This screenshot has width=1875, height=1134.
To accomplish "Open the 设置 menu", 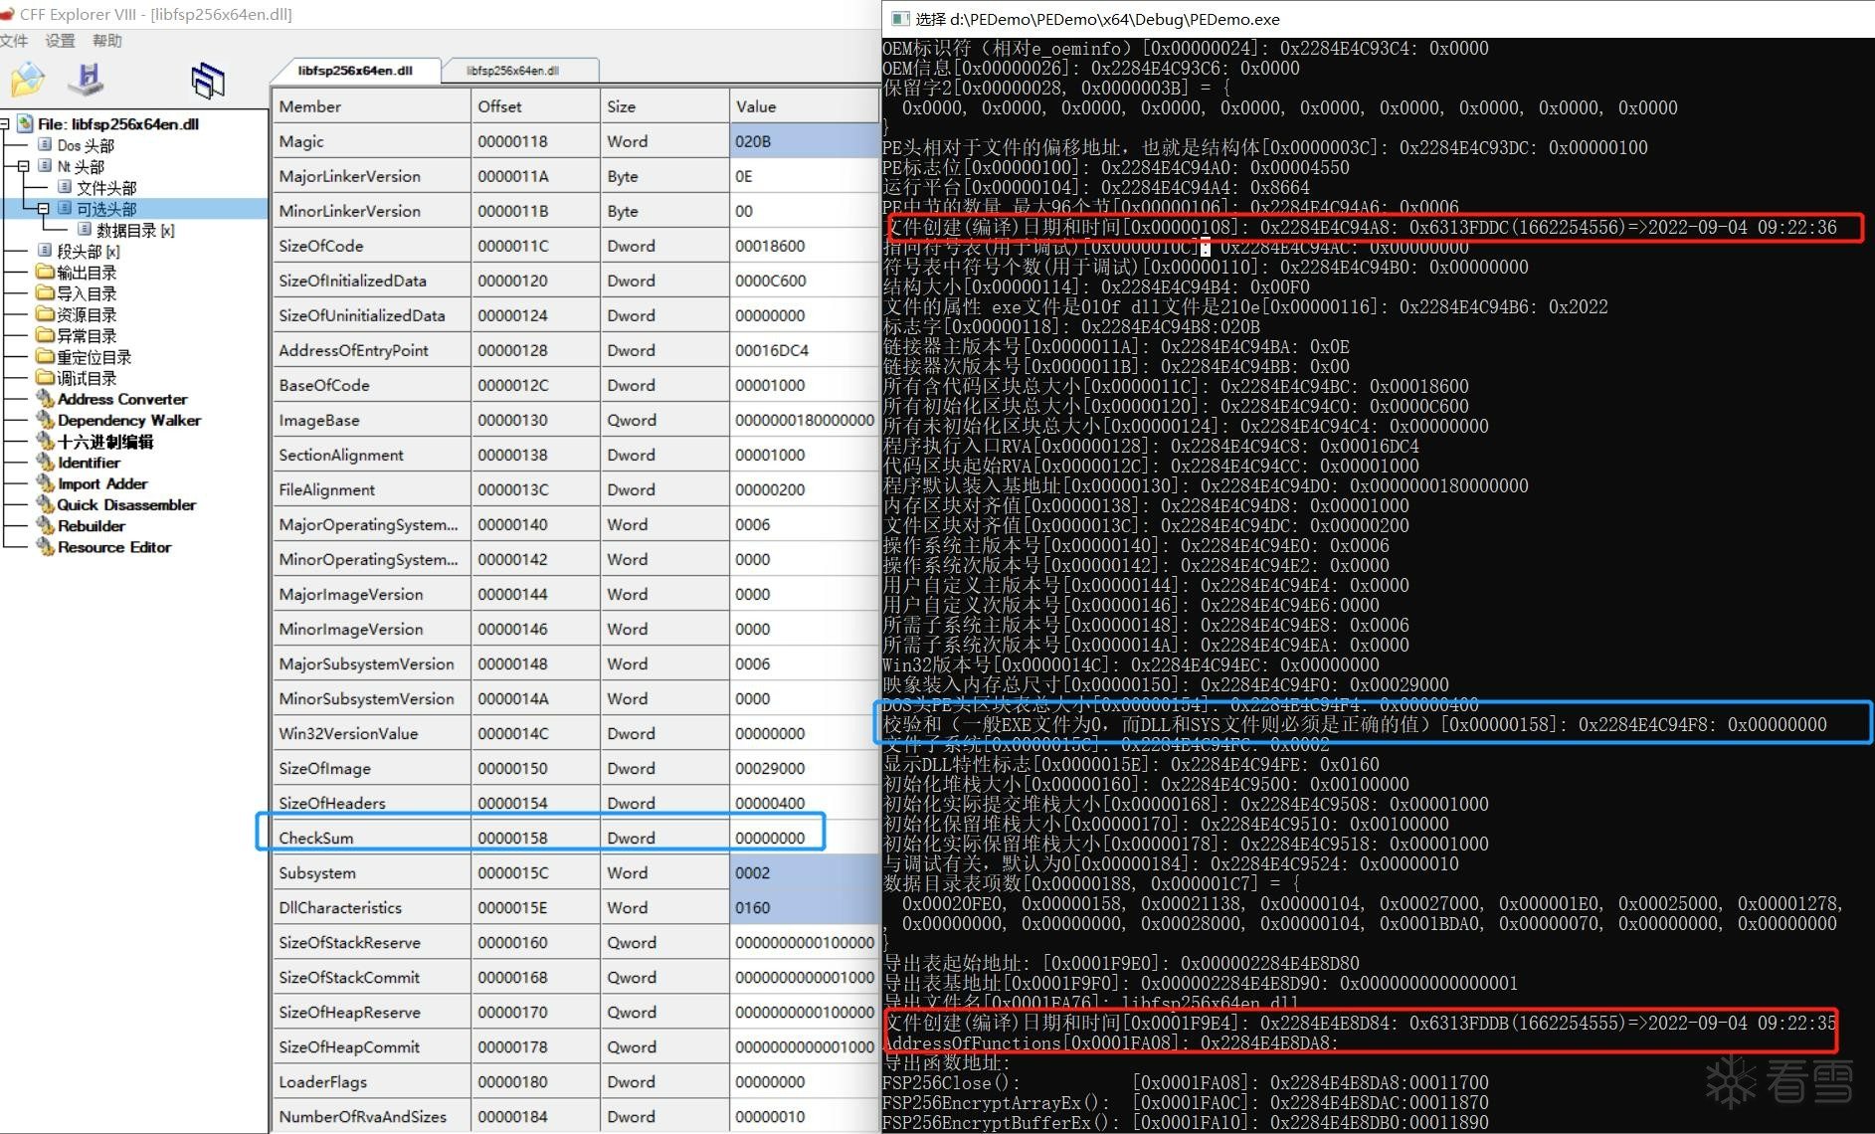I will [60, 41].
